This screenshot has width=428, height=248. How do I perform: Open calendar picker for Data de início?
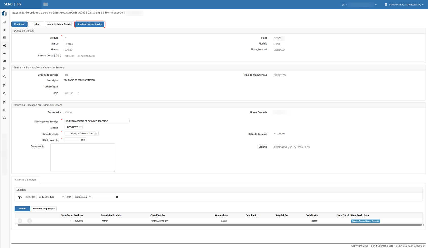coord(96,134)
